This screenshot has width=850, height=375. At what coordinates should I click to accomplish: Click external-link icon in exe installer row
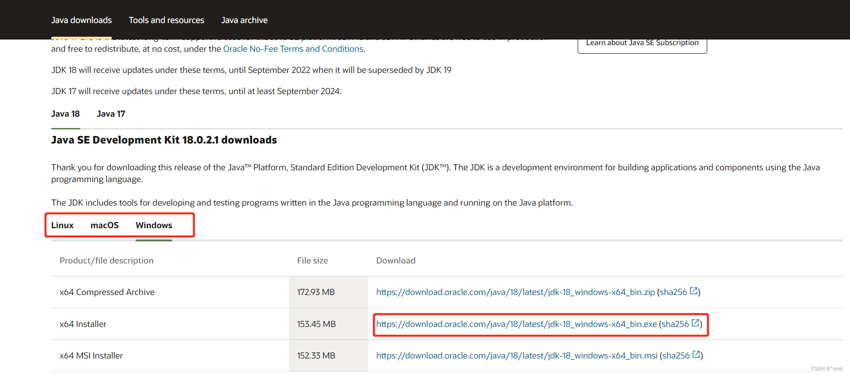coord(695,323)
